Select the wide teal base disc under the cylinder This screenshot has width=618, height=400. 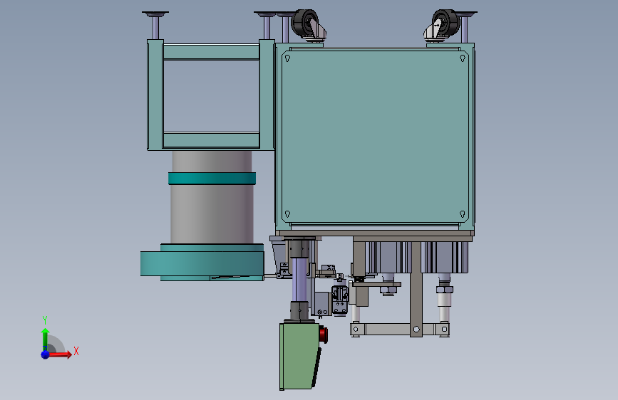(202, 263)
